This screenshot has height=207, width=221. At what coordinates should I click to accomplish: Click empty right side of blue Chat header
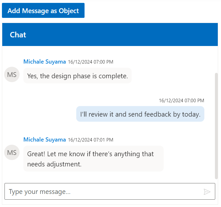pos(144,34)
